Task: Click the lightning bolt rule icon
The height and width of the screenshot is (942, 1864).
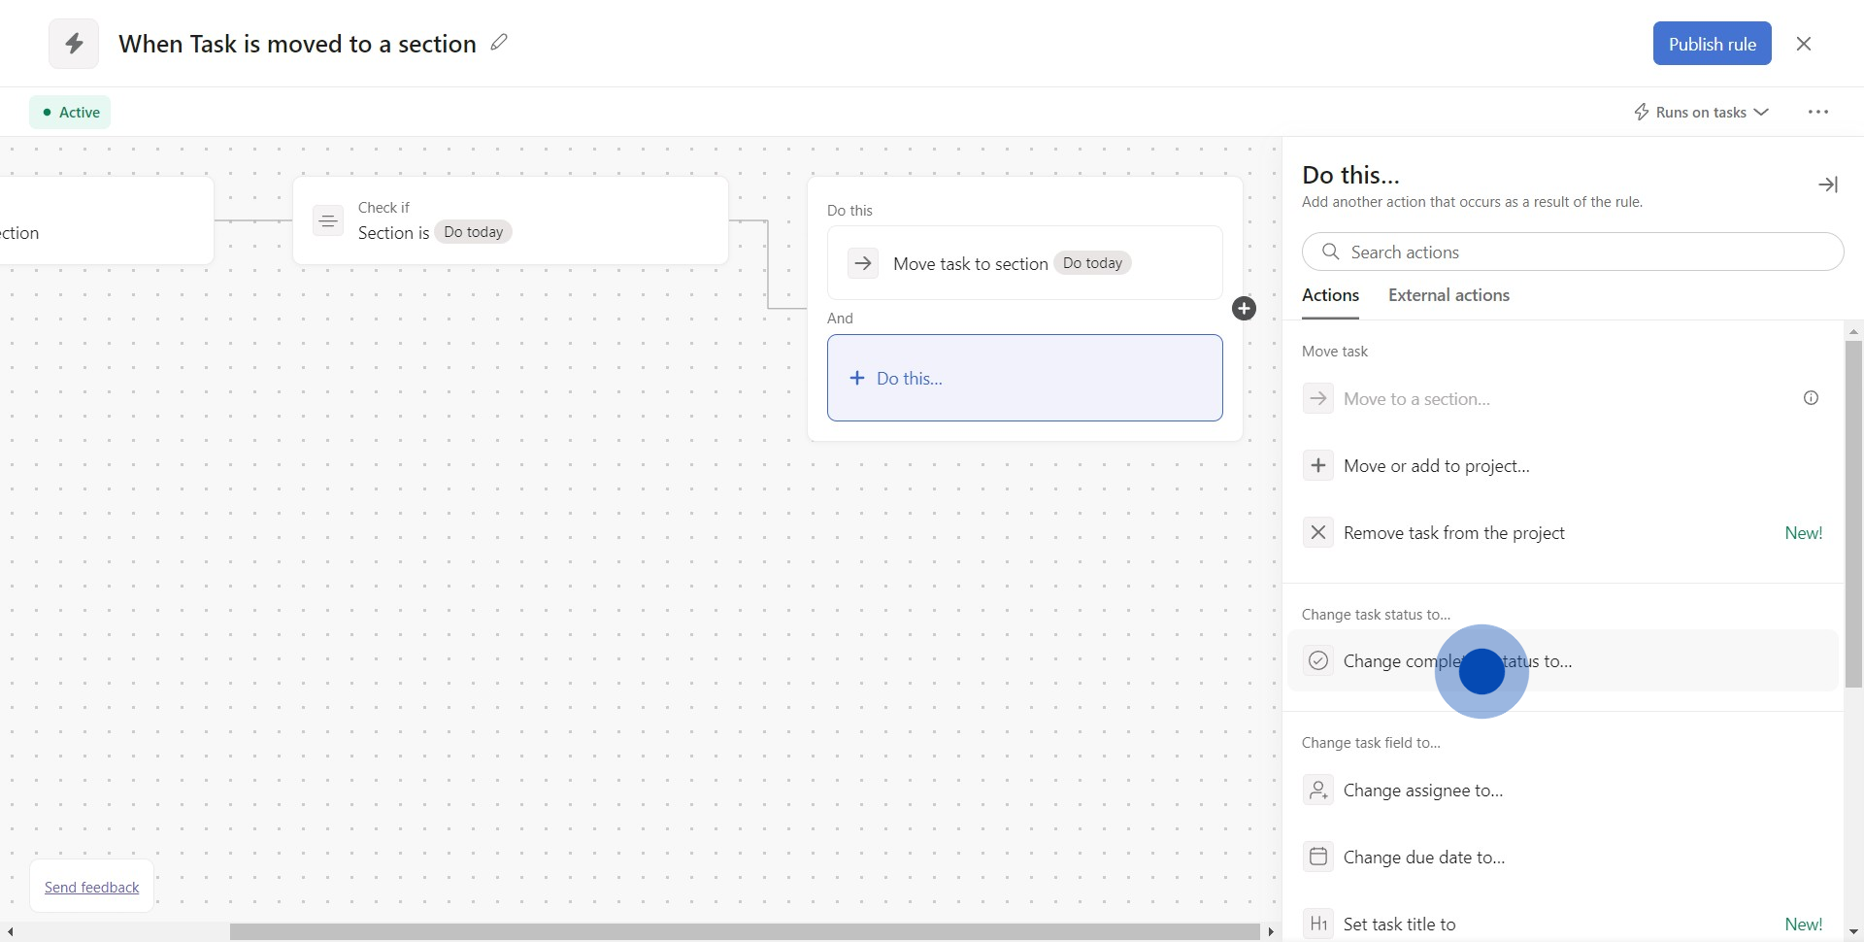Action: click(74, 44)
